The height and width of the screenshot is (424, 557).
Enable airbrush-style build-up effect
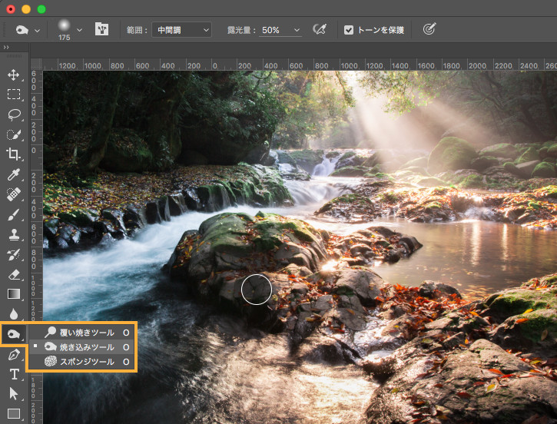coord(320,29)
